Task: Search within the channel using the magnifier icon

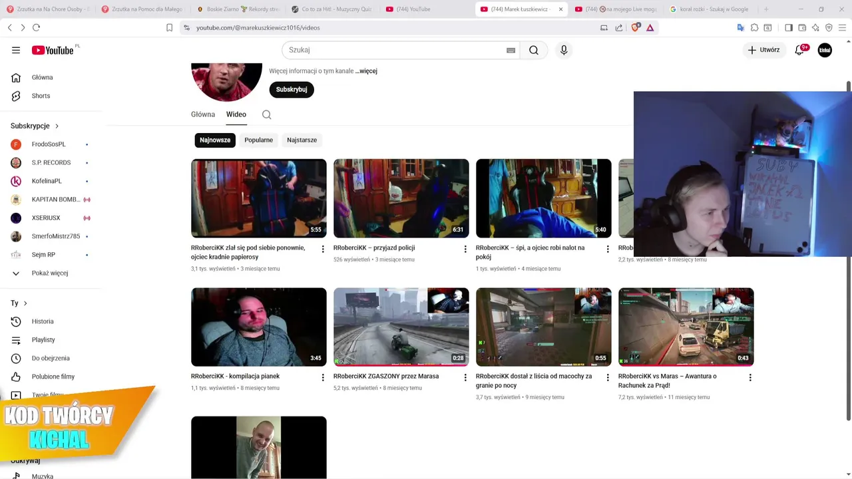Action: click(x=266, y=114)
